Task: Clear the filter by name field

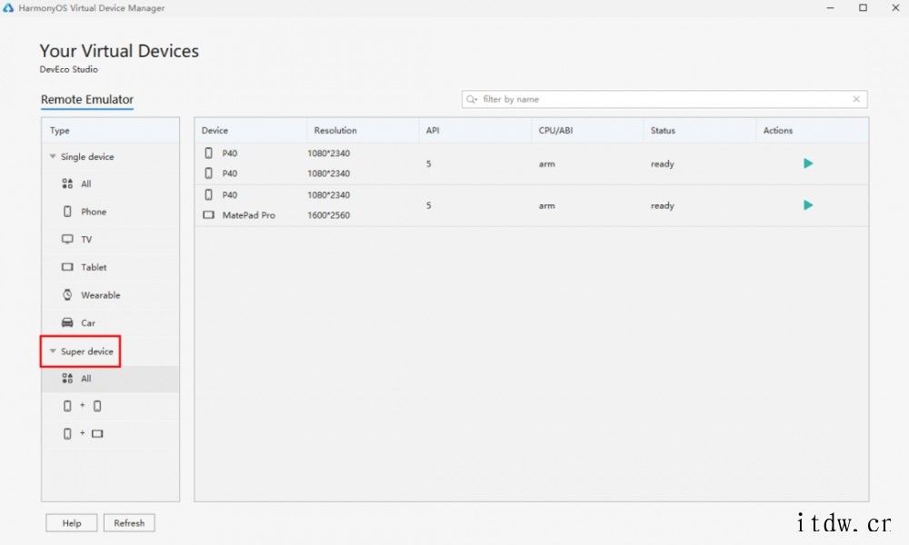Action: pyautogui.click(x=856, y=99)
